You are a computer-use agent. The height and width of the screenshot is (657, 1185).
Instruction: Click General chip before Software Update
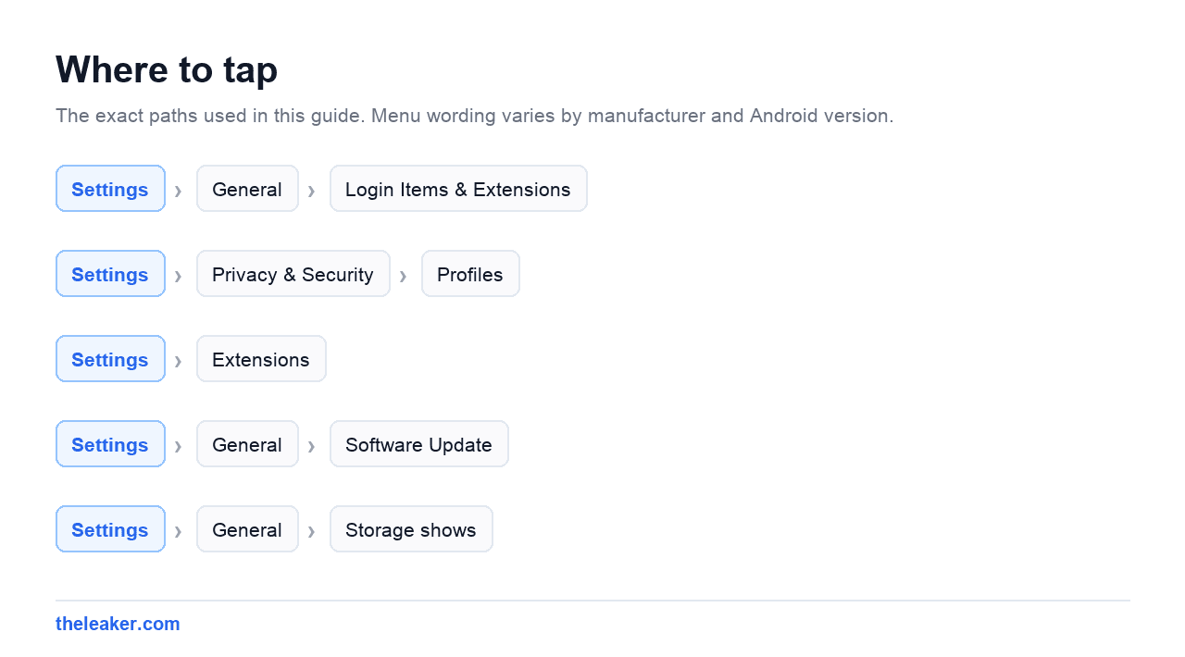(x=247, y=444)
